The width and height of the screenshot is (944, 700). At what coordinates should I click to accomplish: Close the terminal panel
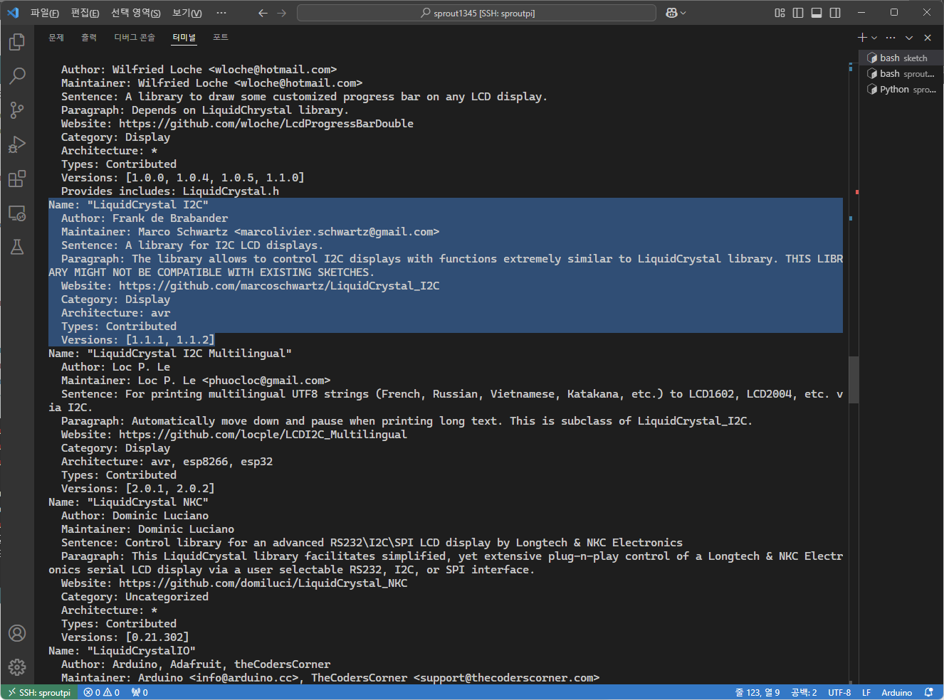(x=928, y=38)
